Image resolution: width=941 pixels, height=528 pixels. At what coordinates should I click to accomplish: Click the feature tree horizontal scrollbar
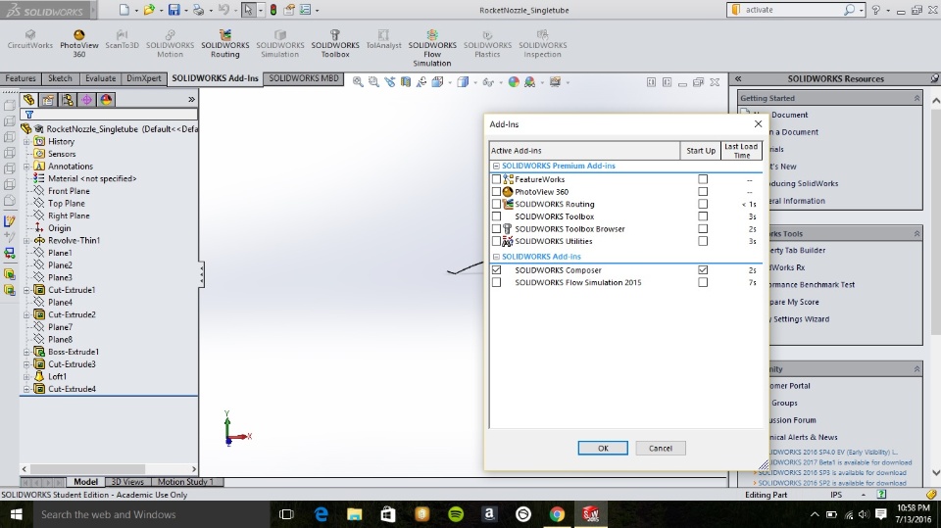click(87, 469)
